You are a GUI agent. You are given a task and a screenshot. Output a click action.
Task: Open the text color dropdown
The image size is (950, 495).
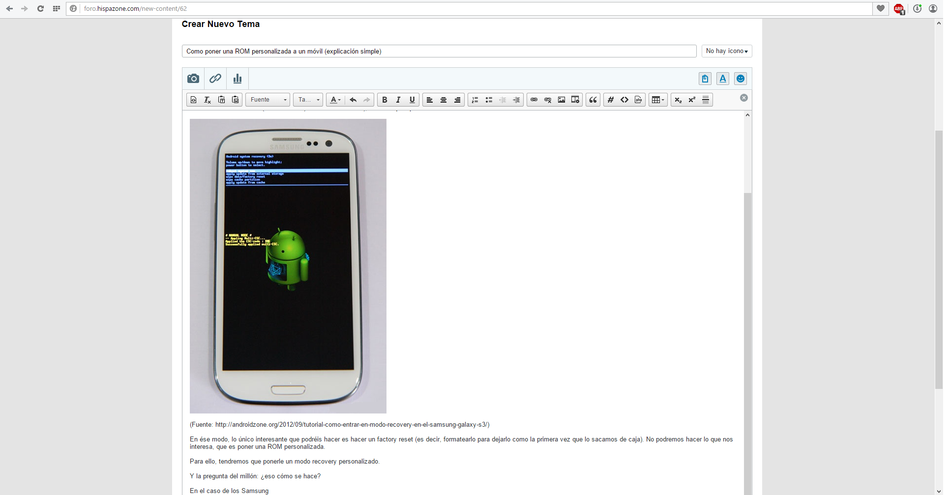click(335, 100)
